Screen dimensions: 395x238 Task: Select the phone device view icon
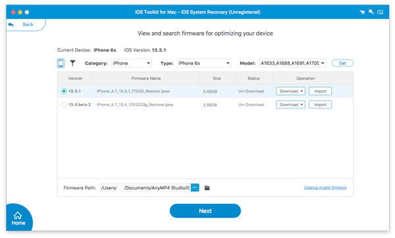[x=61, y=63]
